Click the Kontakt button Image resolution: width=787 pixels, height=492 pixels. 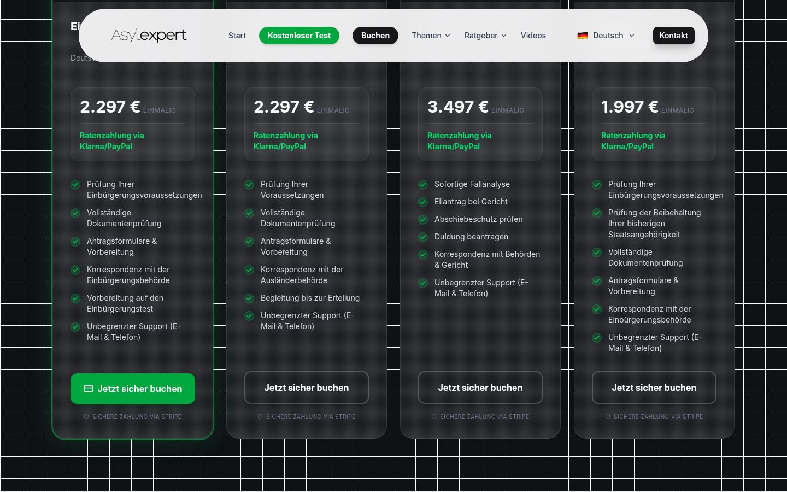click(673, 36)
